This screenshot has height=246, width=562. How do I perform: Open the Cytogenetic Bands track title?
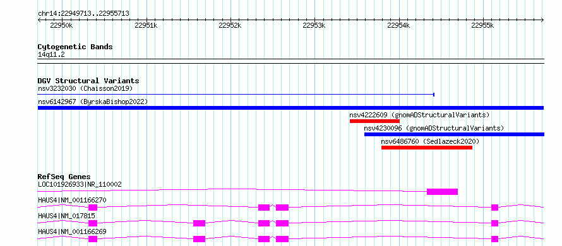[75, 47]
